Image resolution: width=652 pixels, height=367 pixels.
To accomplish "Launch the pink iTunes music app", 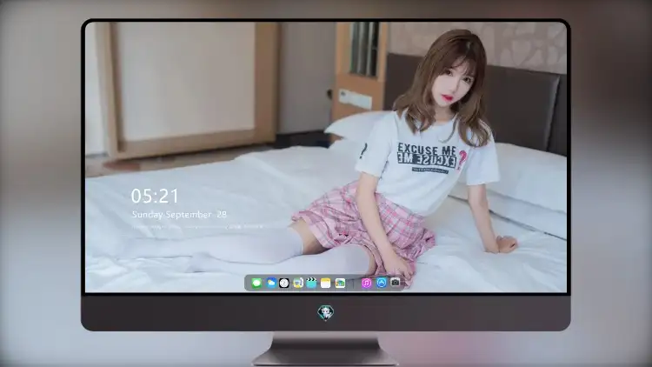I will coord(366,283).
